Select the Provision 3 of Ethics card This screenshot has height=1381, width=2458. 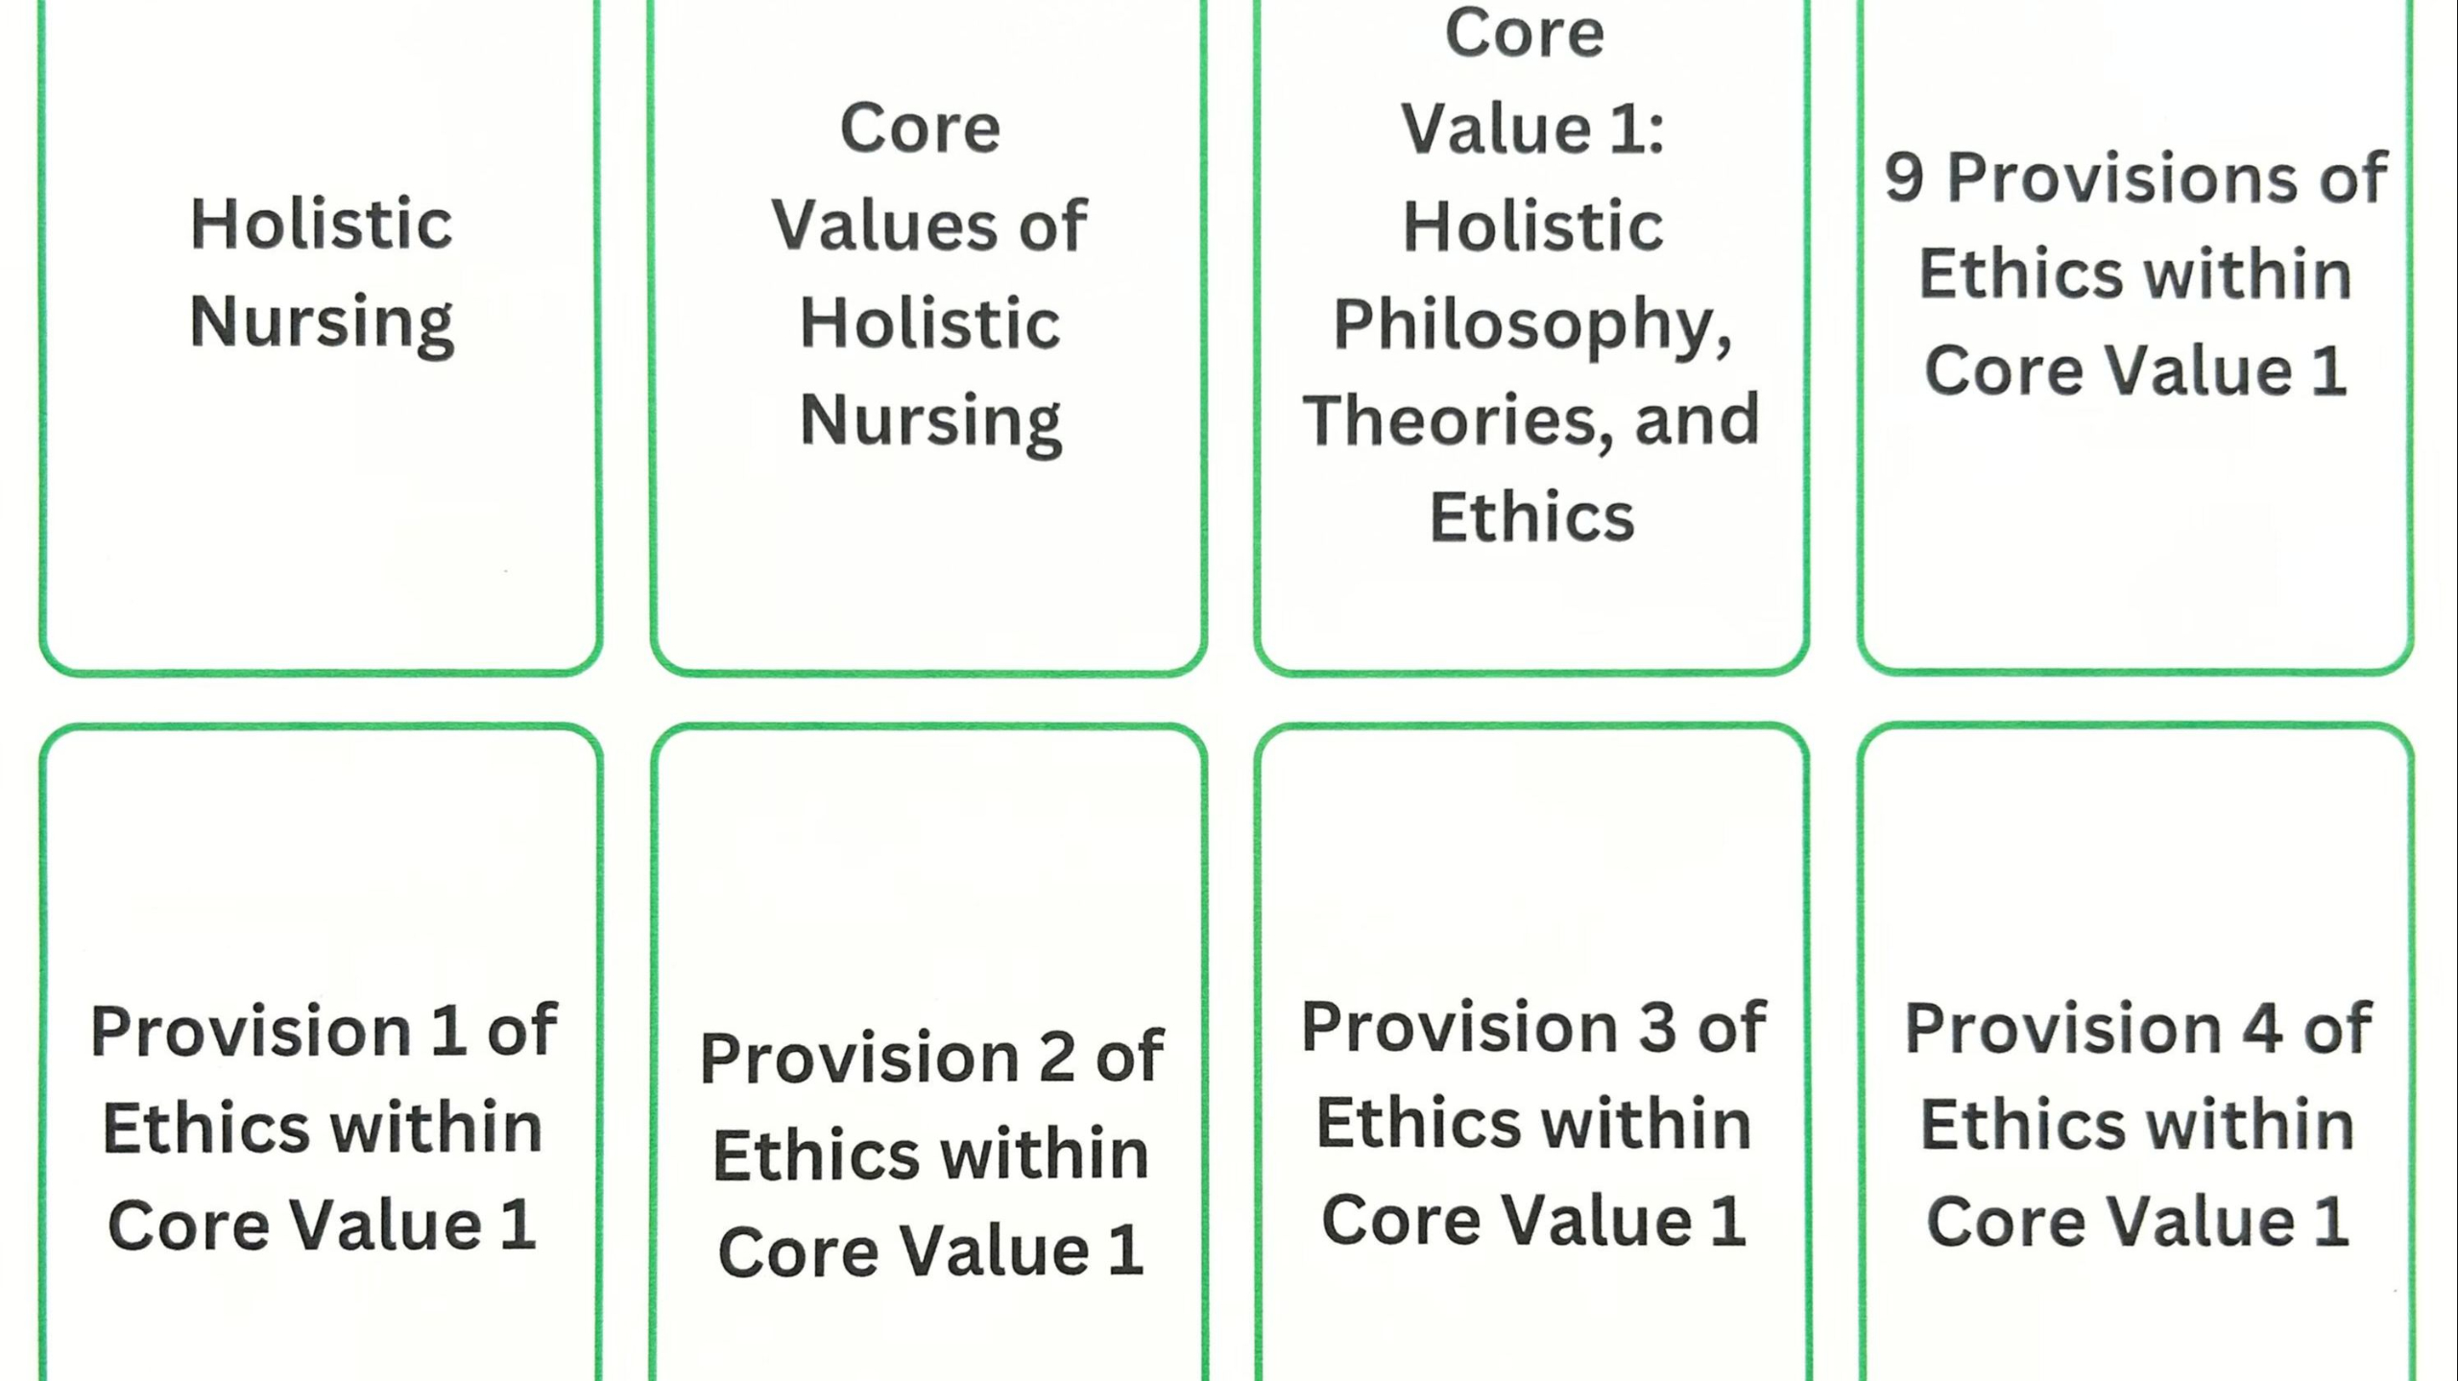tap(1531, 1053)
